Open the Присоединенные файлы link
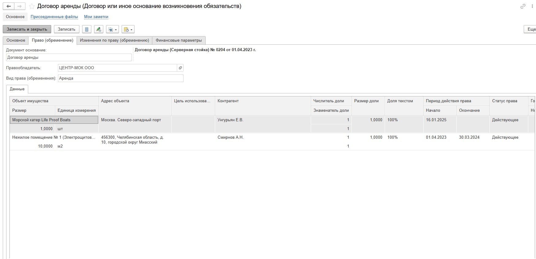This screenshot has height=259, width=536. point(54,17)
